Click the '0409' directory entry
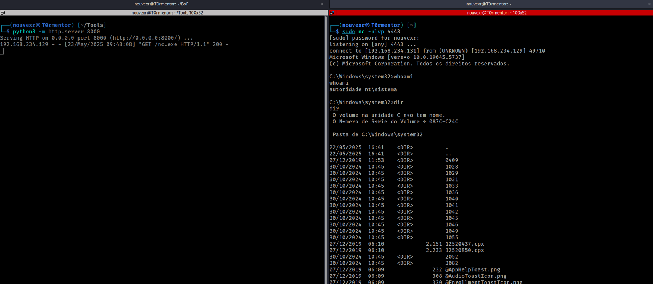Viewport: 653px width, 284px height. coord(452,160)
